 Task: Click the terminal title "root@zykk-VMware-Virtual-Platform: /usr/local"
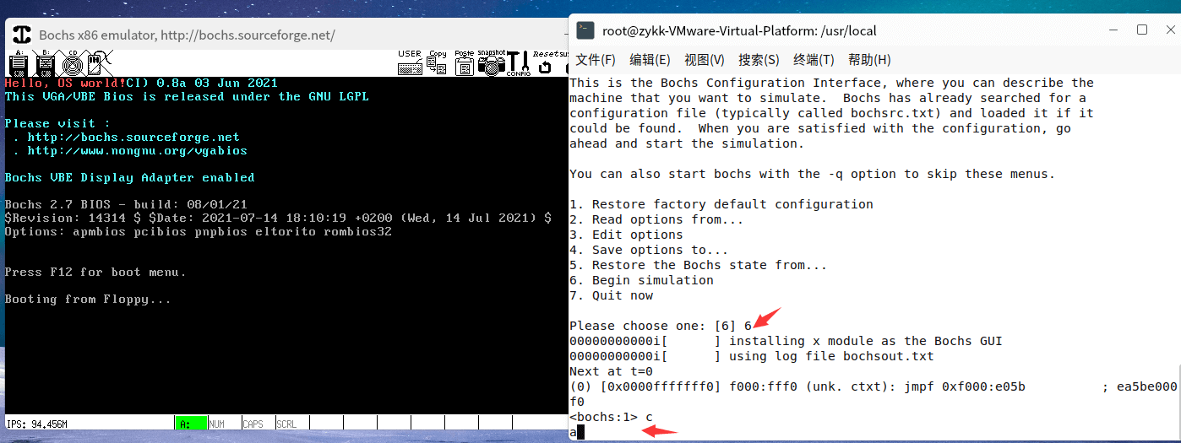coord(739,31)
